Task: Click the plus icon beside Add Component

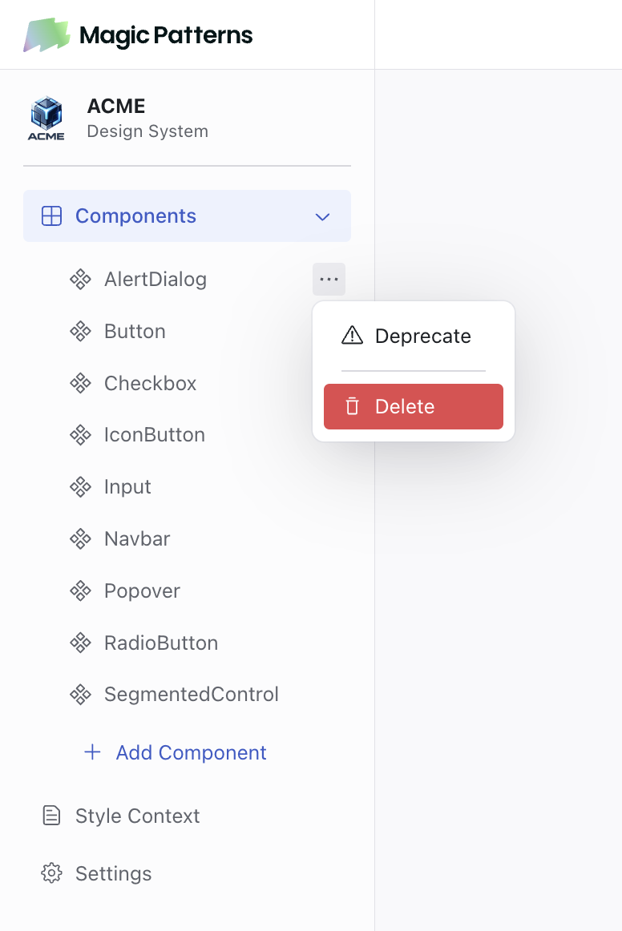Action: (93, 752)
